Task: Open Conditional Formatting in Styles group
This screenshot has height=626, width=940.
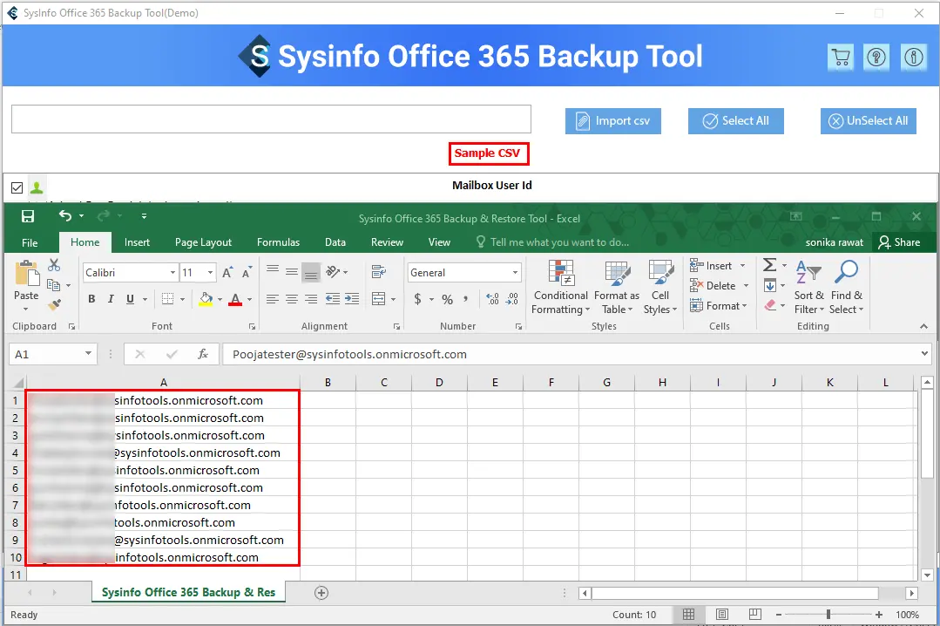Action: (x=560, y=288)
